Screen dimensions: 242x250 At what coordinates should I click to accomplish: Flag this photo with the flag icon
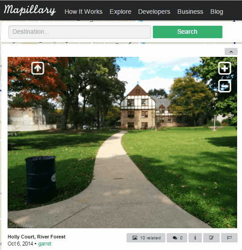coord(229,238)
